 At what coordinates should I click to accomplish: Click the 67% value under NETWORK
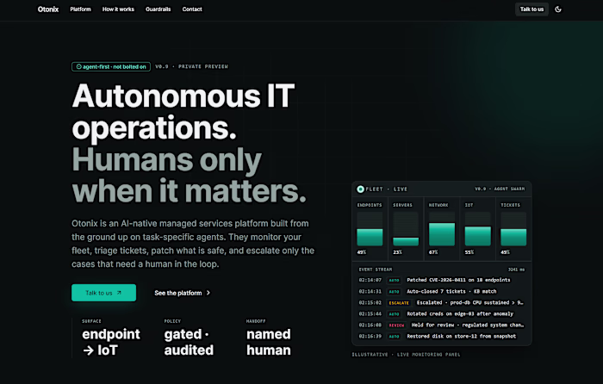[x=433, y=252]
